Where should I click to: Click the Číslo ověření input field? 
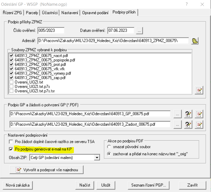click(50, 30)
